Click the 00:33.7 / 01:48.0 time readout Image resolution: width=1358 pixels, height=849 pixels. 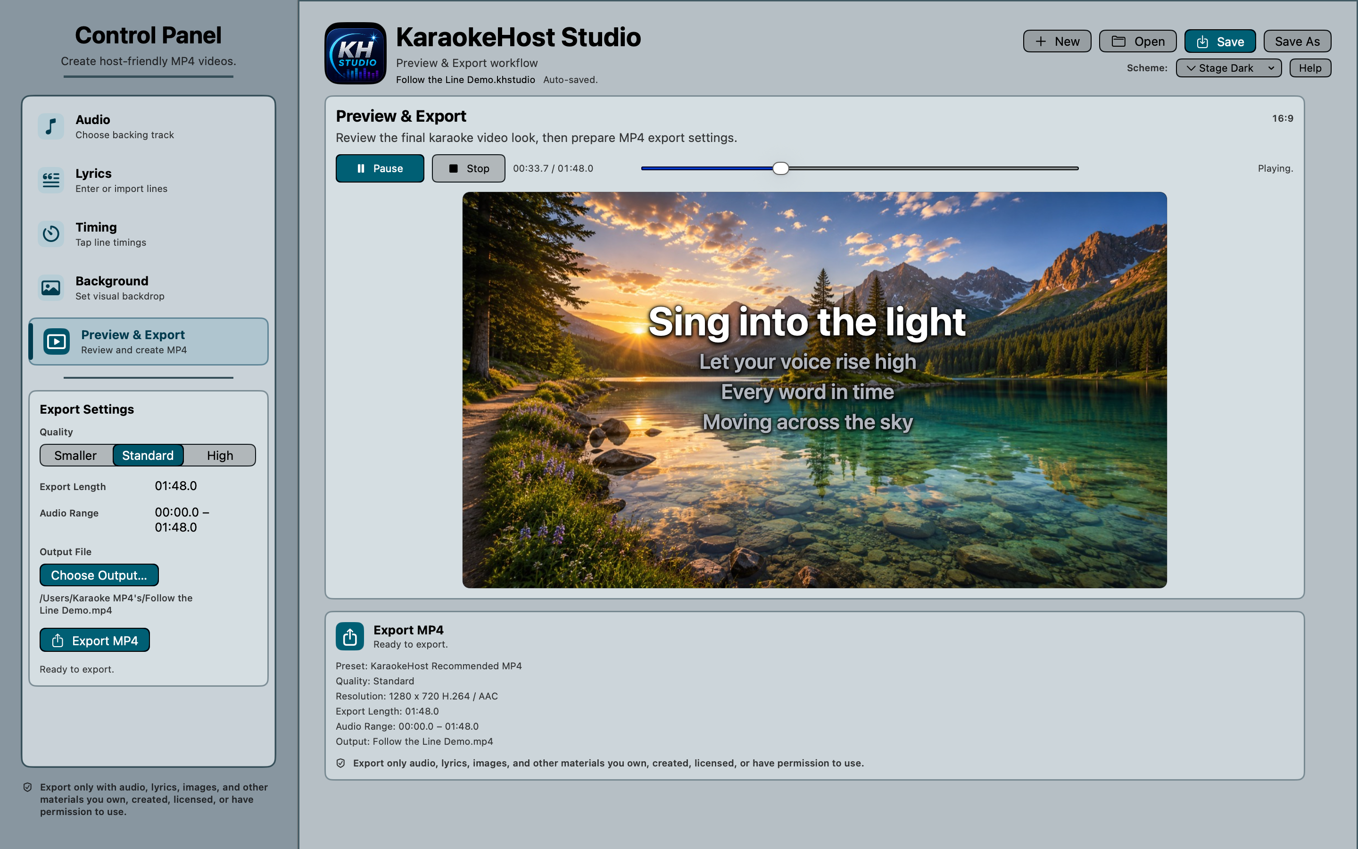(553, 168)
